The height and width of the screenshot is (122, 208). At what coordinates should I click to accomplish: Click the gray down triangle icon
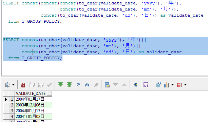click(116, 85)
